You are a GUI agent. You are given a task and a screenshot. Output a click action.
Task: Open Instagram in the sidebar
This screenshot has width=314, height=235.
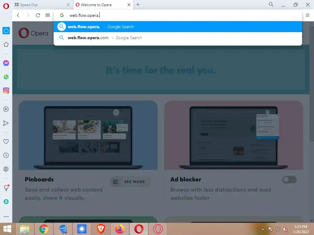pyautogui.click(x=6, y=91)
